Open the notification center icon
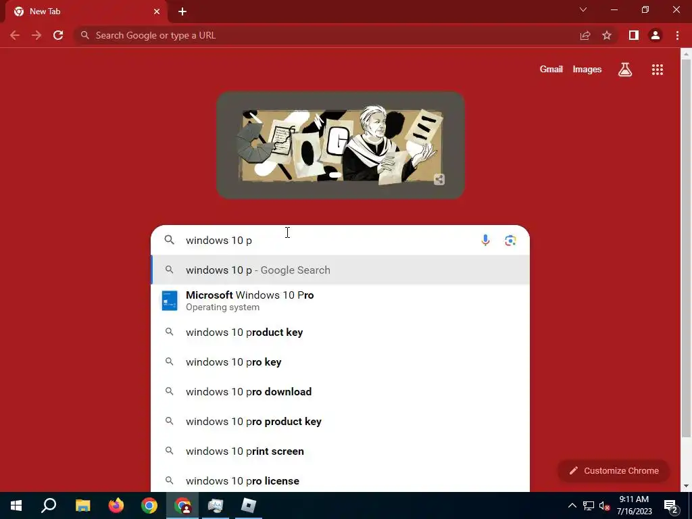This screenshot has height=519, width=692. pos(671,505)
